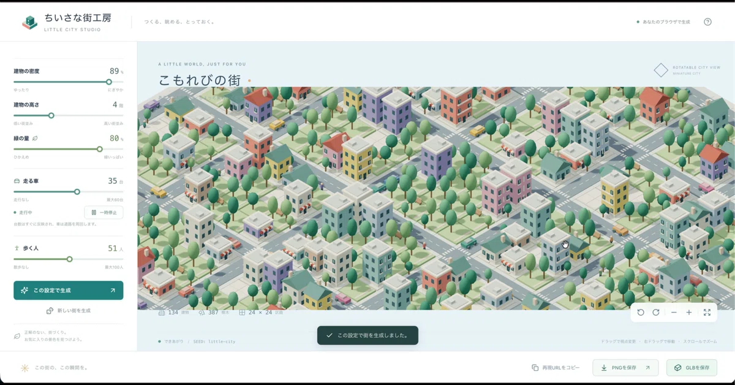
Task: Click the sparkle icon beside この街の、この瞬間を
Action: click(25, 368)
